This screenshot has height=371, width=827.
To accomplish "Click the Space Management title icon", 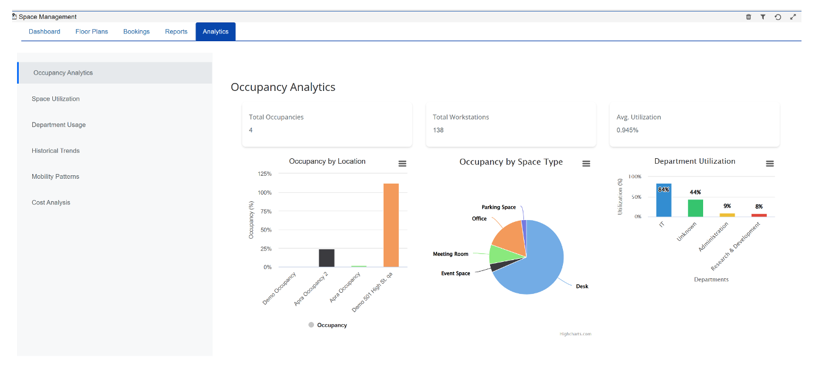I will 15,16.
